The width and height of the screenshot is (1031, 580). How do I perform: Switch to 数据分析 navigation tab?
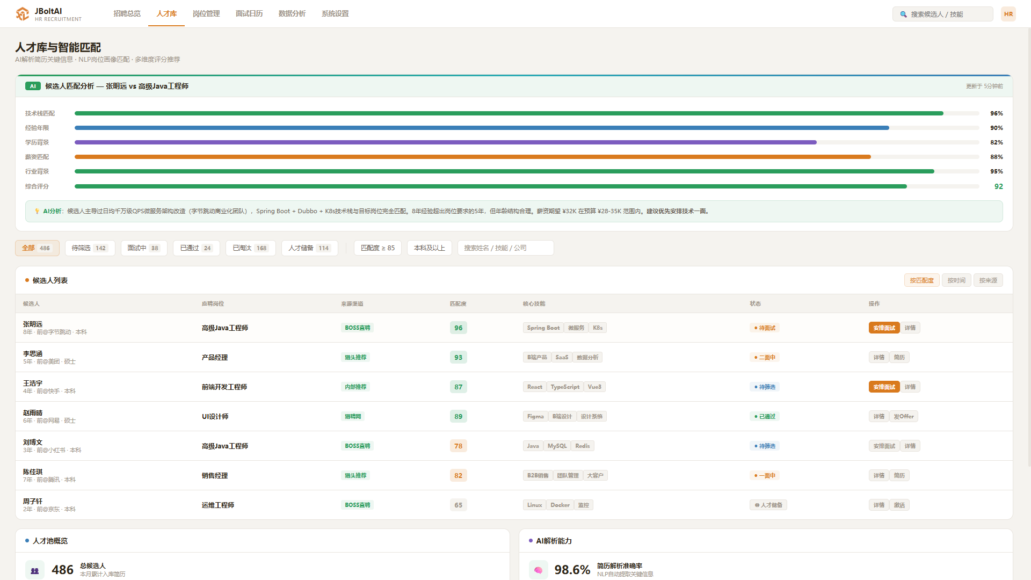292,13
